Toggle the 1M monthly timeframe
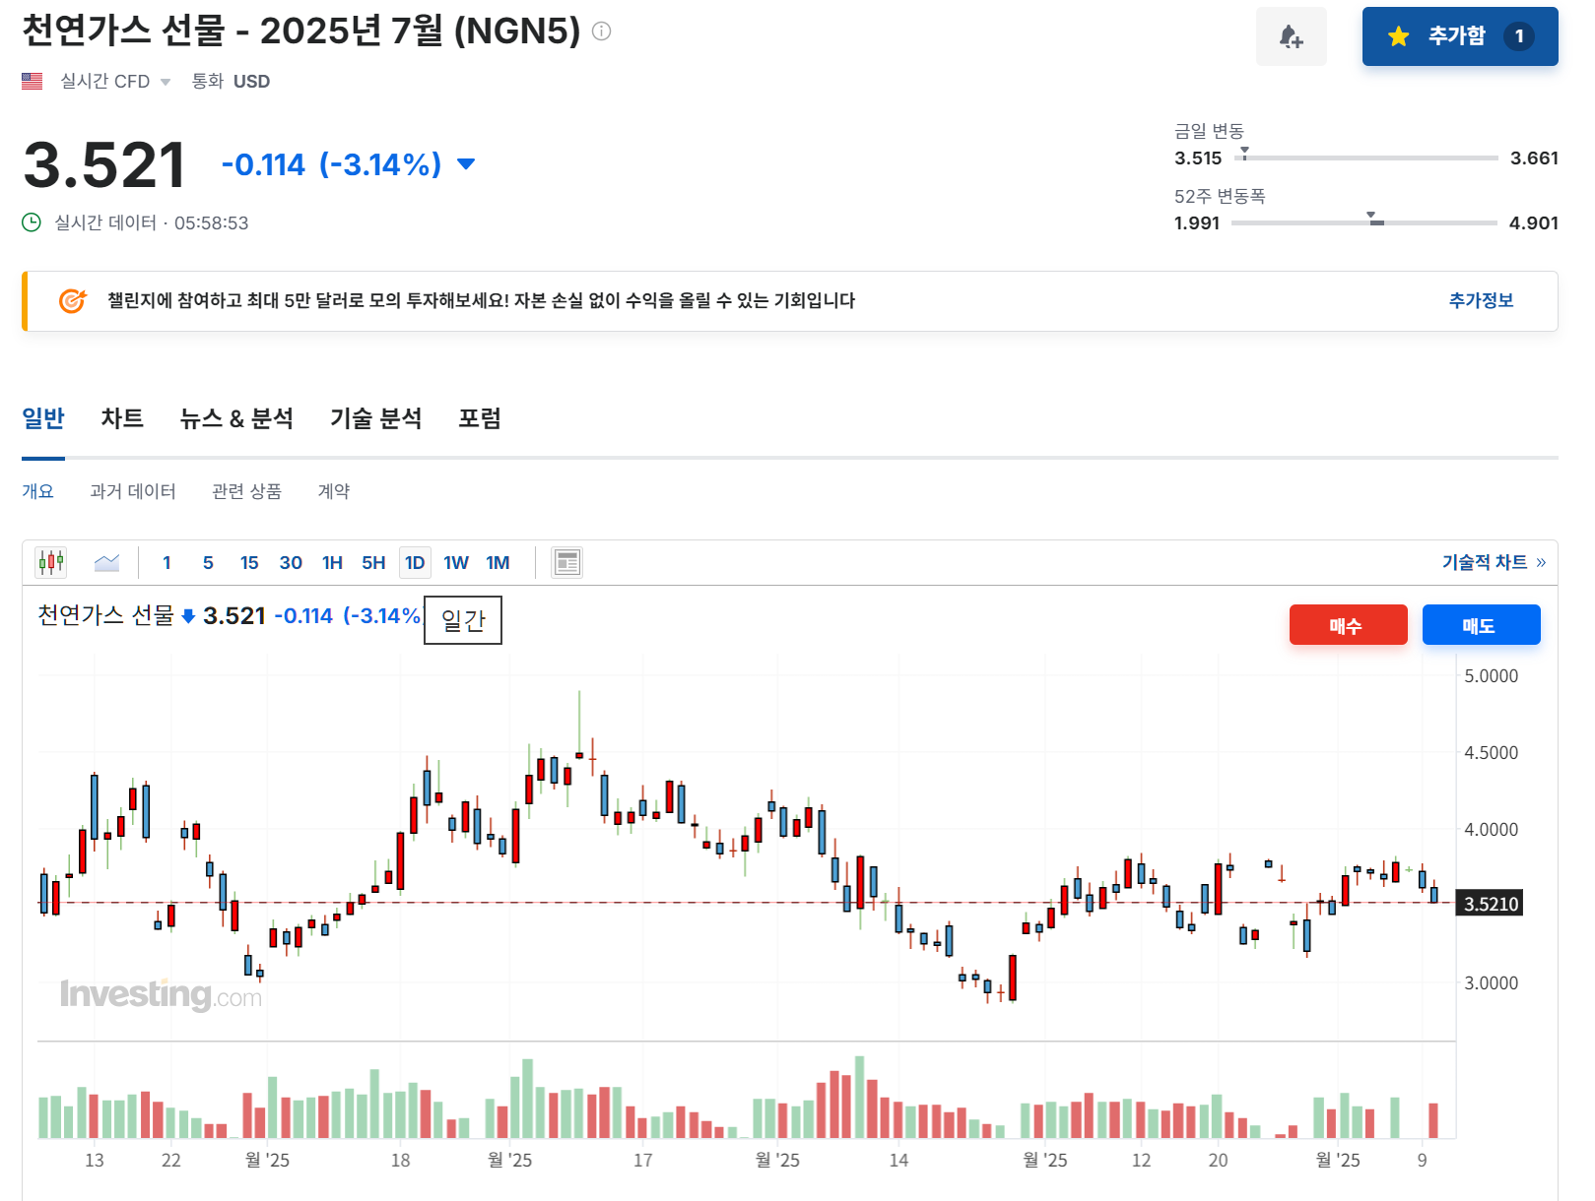The height and width of the screenshot is (1201, 1595). pyautogui.click(x=498, y=562)
